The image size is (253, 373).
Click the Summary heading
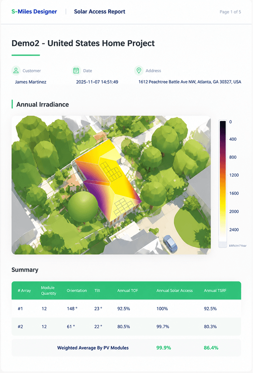25,270
